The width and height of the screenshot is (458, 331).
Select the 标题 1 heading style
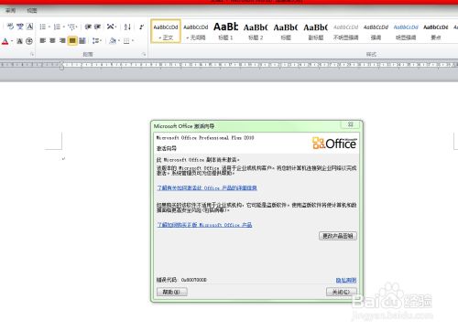[x=225, y=31]
